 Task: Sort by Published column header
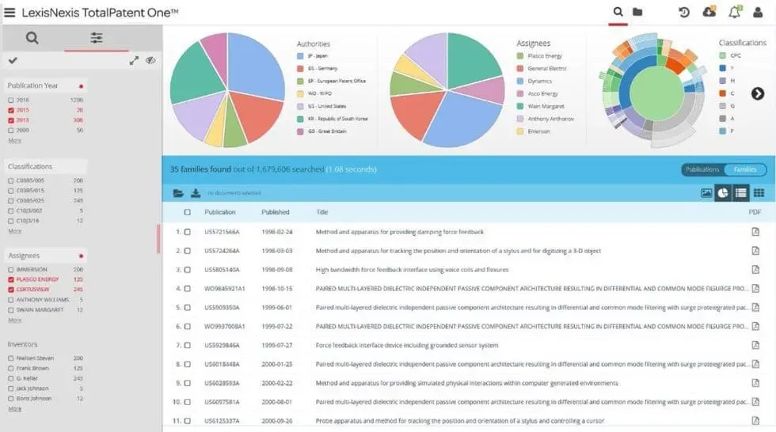[276, 212]
